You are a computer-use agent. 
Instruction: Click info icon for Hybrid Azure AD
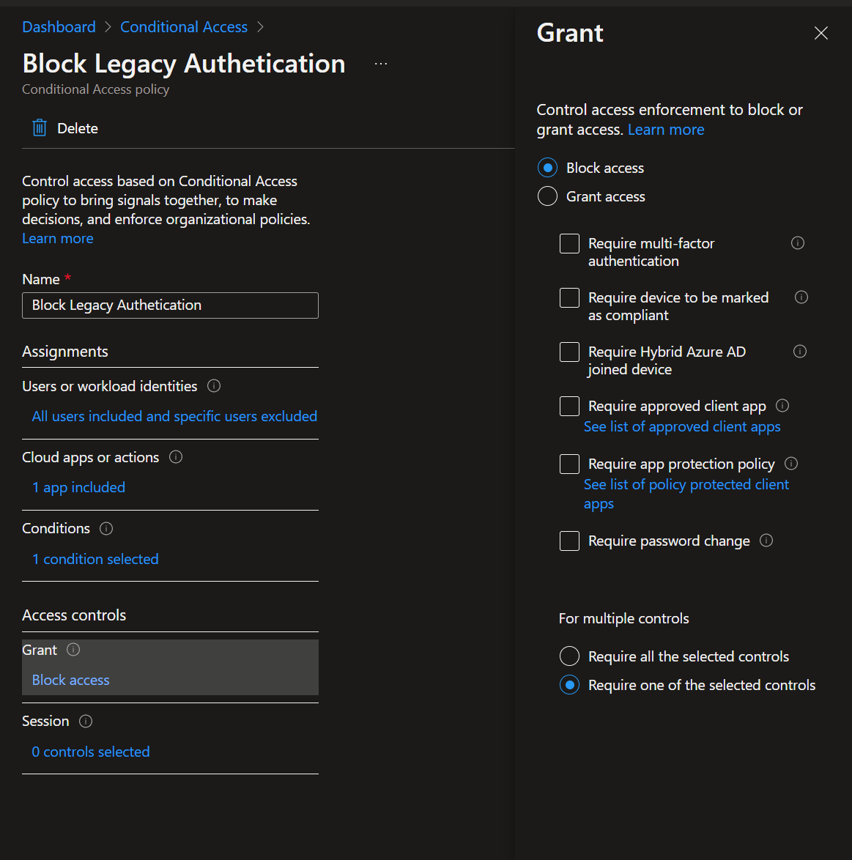coord(800,352)
